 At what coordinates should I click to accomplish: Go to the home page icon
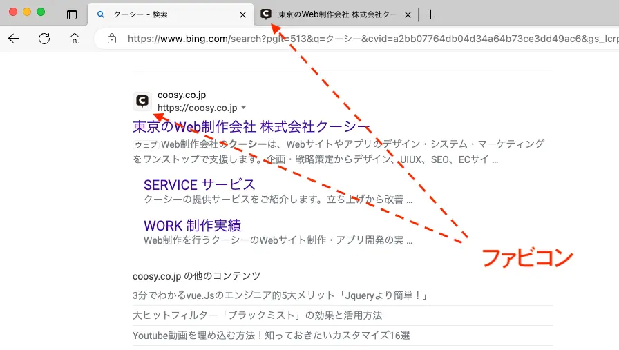[x=74, y=38]
